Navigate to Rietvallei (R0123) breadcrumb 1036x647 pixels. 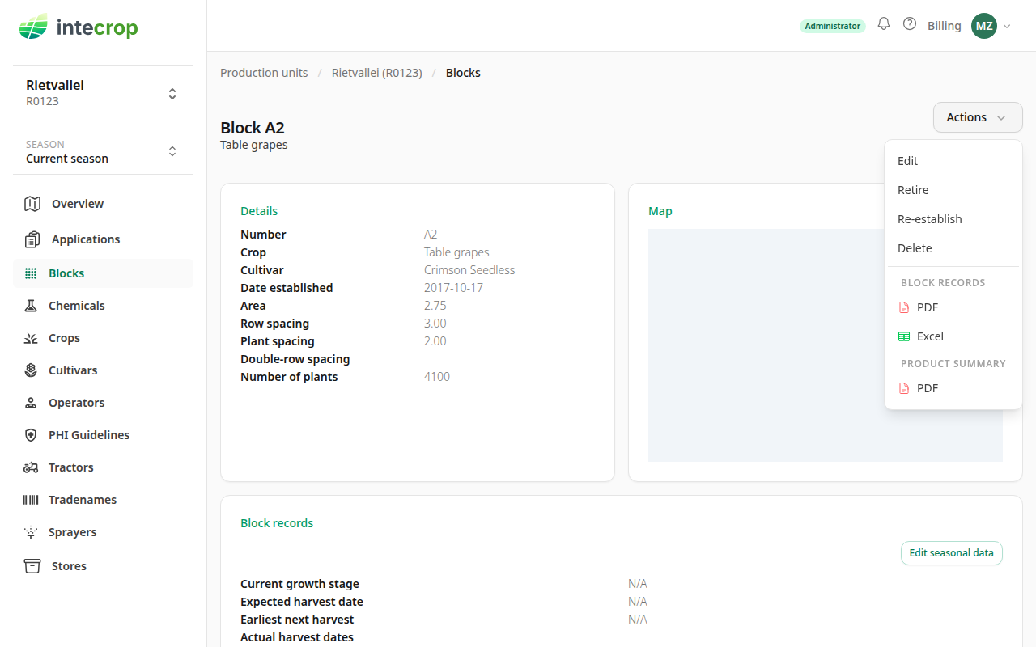click(x=377, y=73)
